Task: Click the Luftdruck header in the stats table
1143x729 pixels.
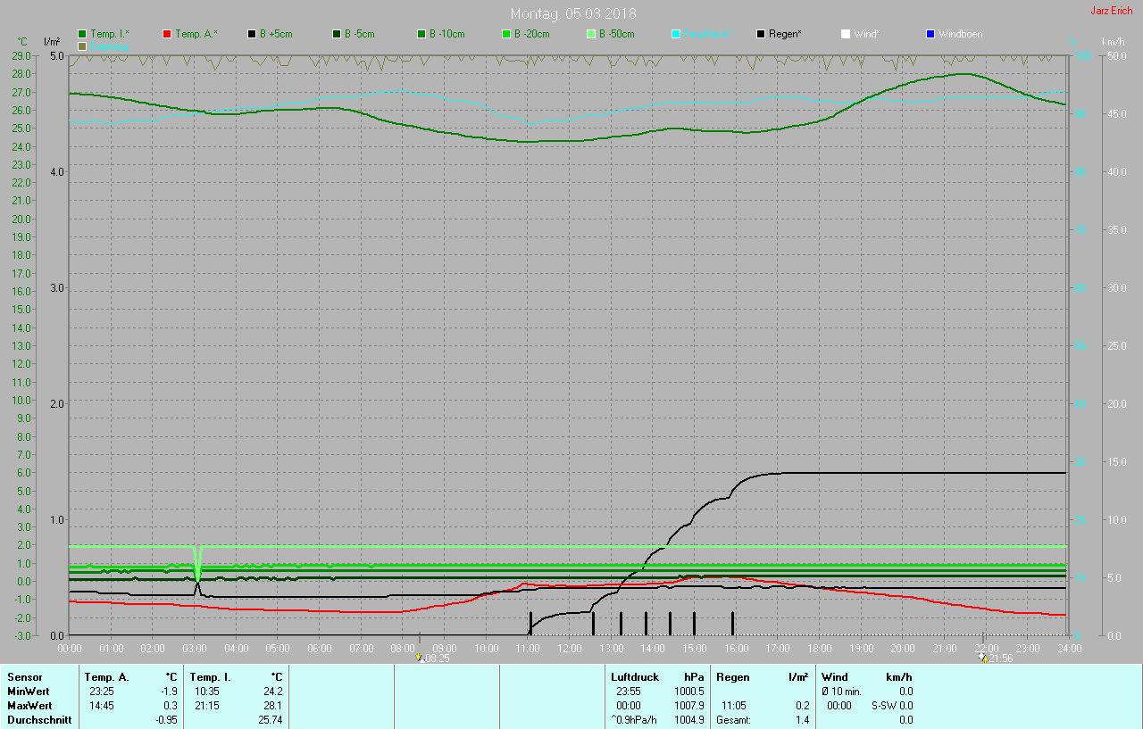Action: click(634, 677)
